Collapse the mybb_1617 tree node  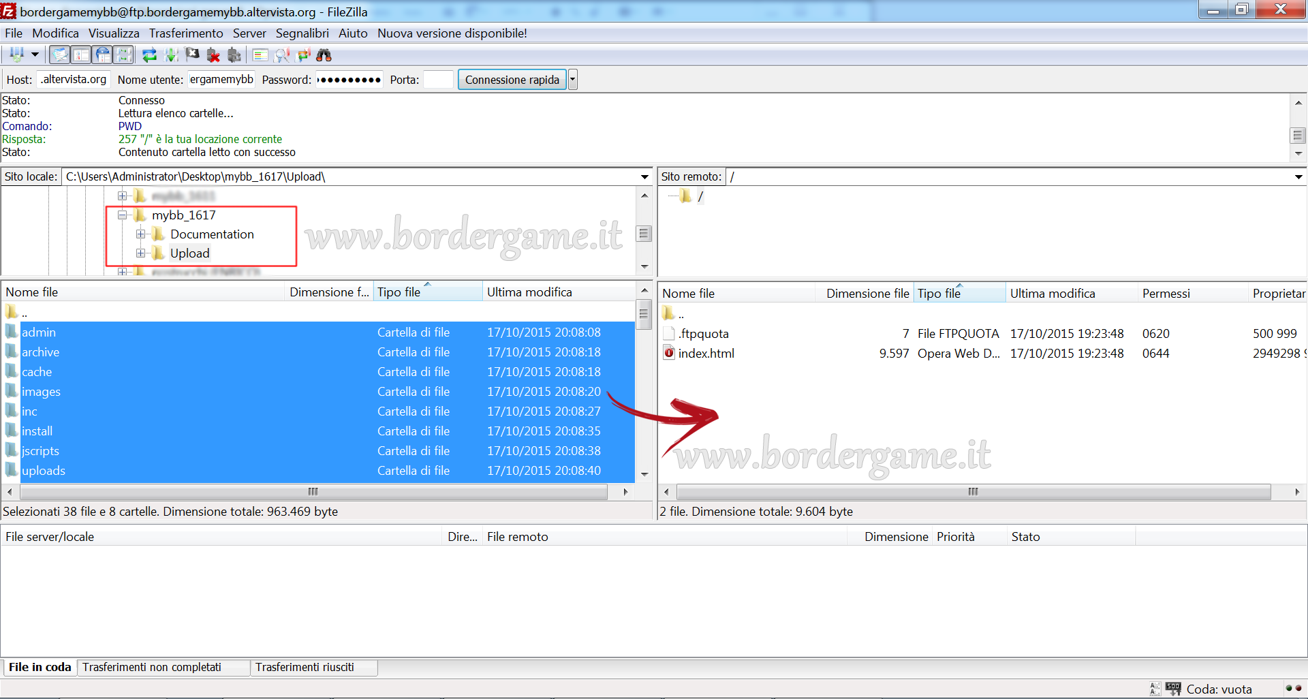point(123,215)
